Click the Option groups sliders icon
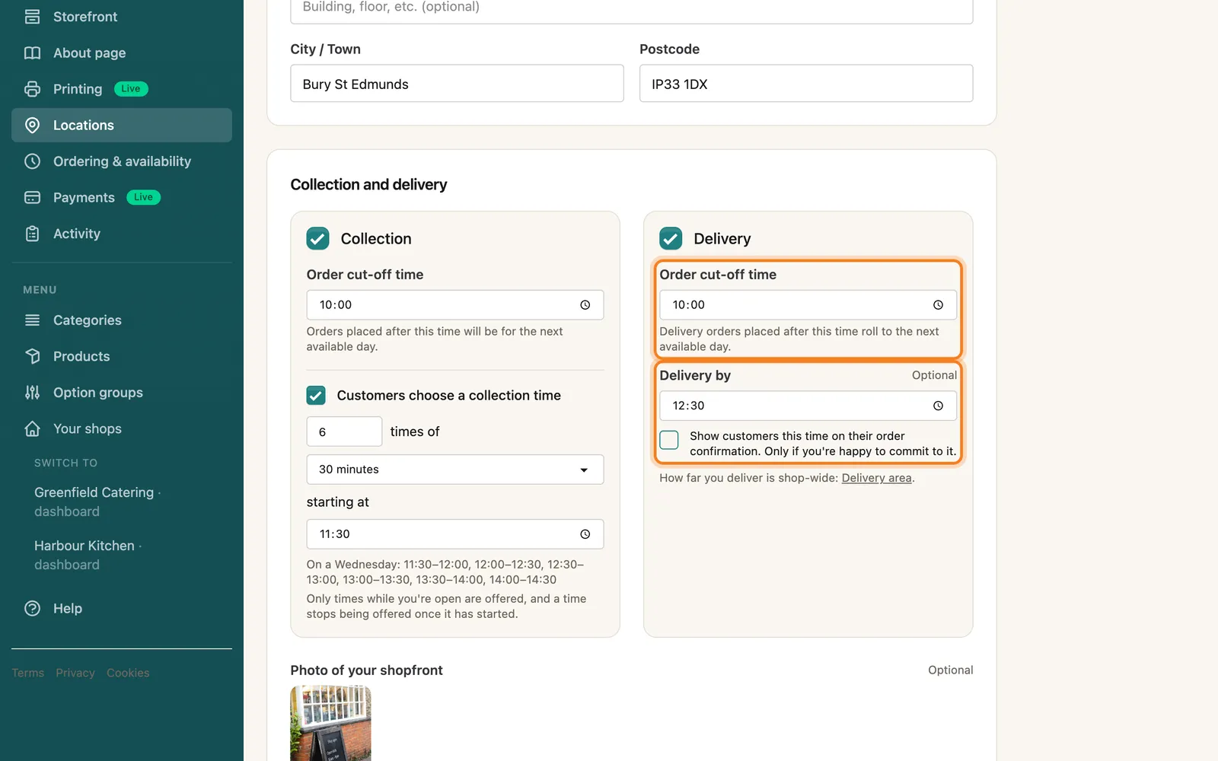The height and width of the screenshot is (761, 1218). coord(32,393)
